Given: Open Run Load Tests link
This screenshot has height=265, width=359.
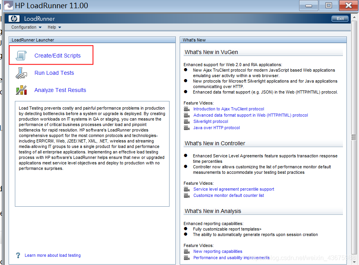Looking at the screenshot, I should 54,73.
